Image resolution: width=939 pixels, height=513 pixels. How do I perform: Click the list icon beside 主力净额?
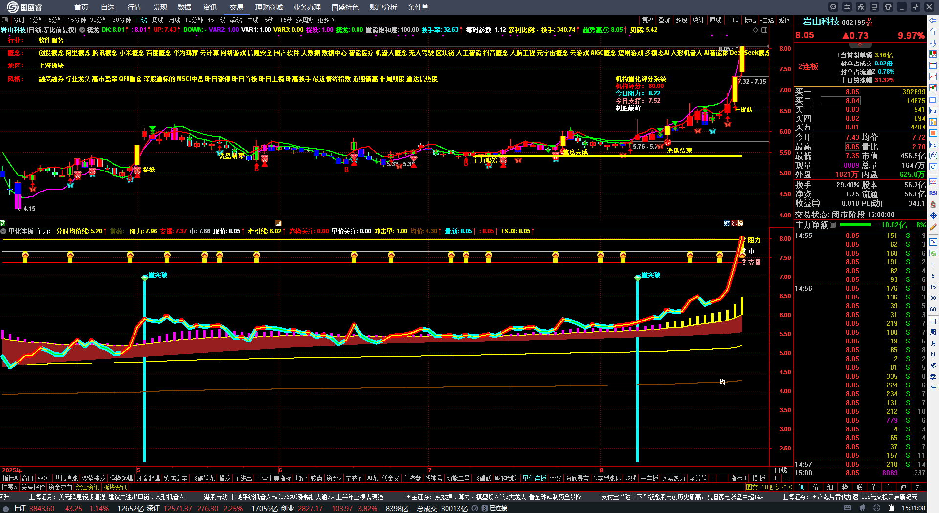[x=833, y=225]
